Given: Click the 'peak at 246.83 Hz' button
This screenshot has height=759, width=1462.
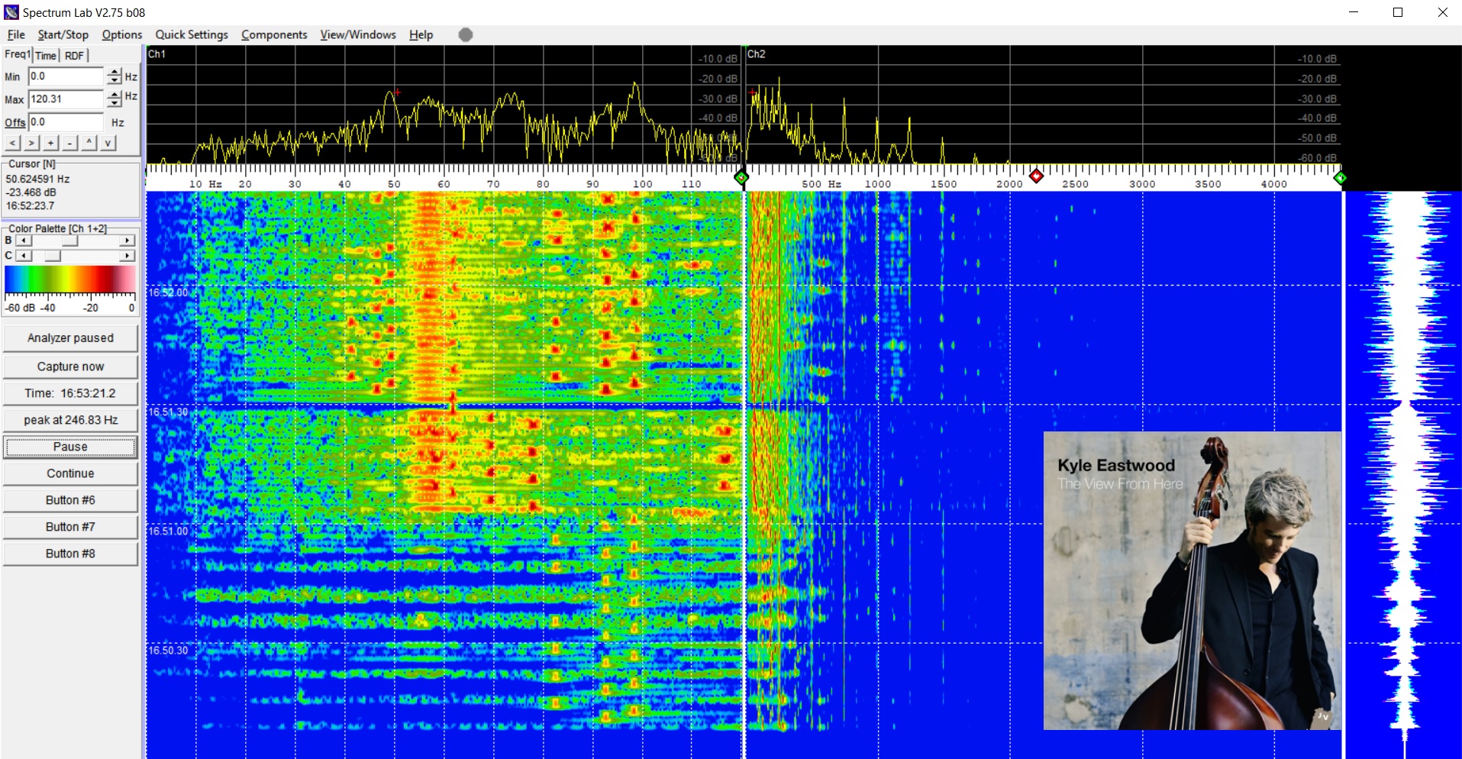Looking at the screenshot, I should 70,420.
